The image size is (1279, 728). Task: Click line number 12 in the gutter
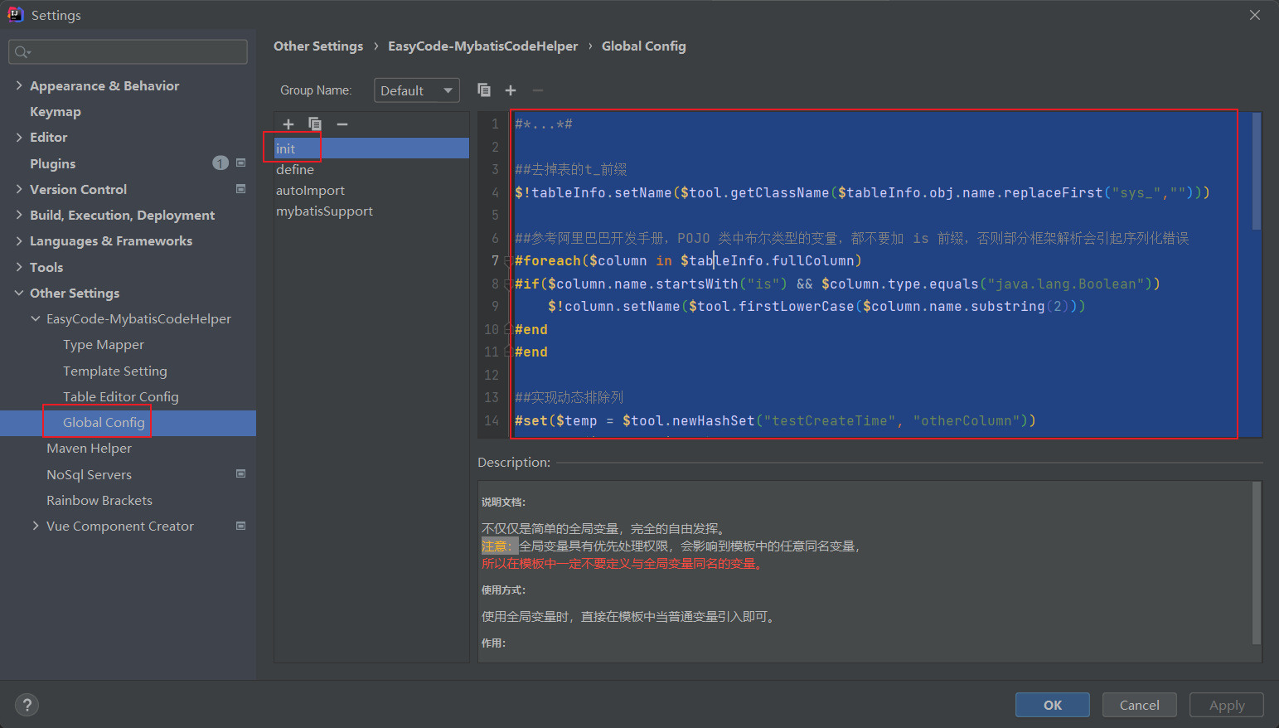492,375
